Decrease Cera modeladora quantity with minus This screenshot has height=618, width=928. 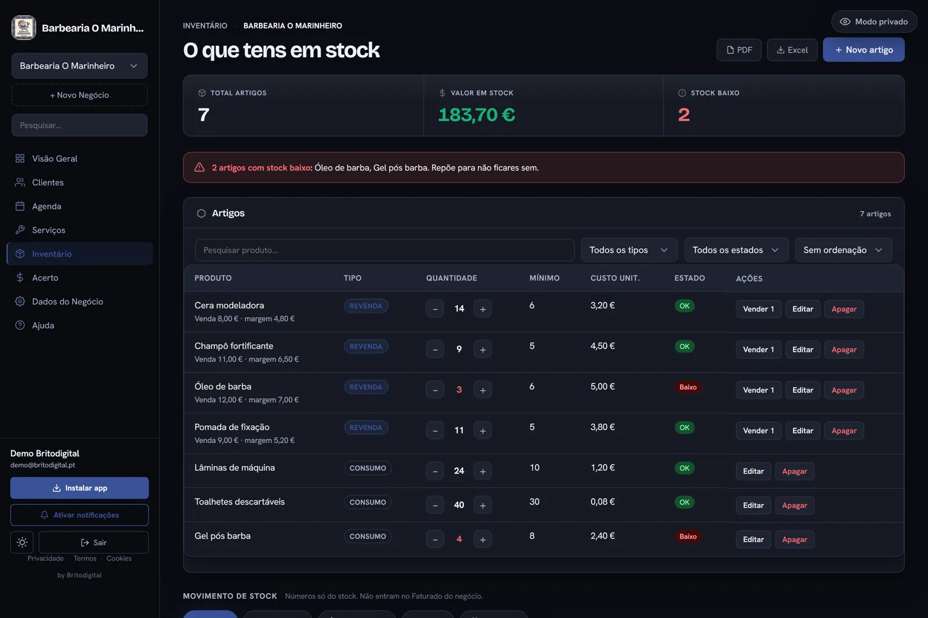435,309
